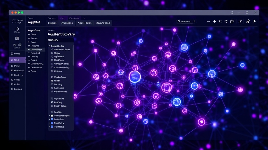268x150 pixels.
Task: Click the title bar icon left of maximize
Action: (x=239, y=12)
